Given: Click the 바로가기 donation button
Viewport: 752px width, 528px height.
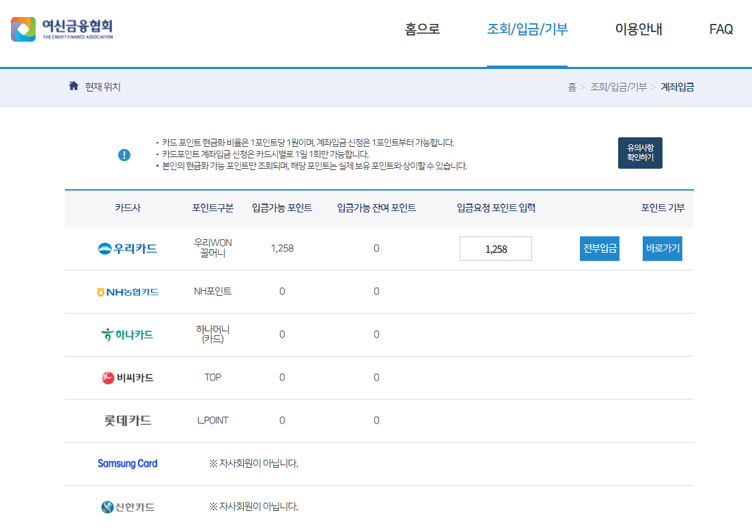Looking at the screenshot, I should (x=663, y=249).
